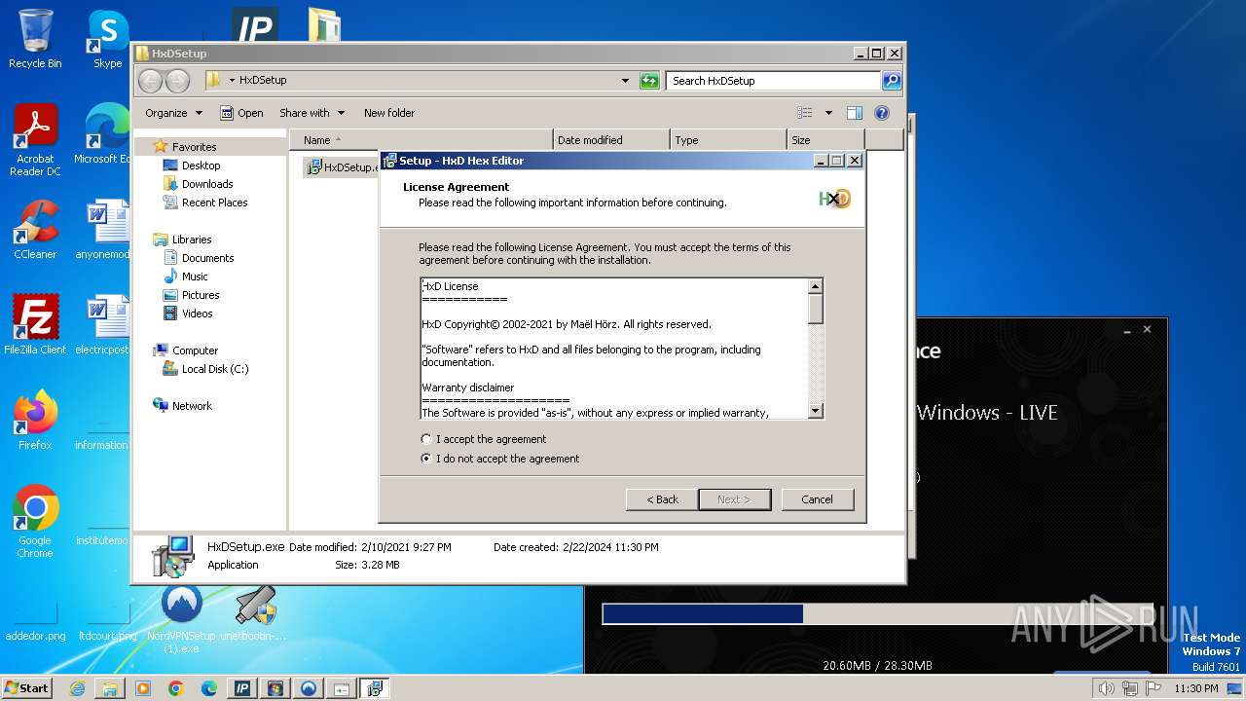Click the Search HxDSetup input field
The width and height of the screenshot is (1246, 701).
[x=773, y=81]
